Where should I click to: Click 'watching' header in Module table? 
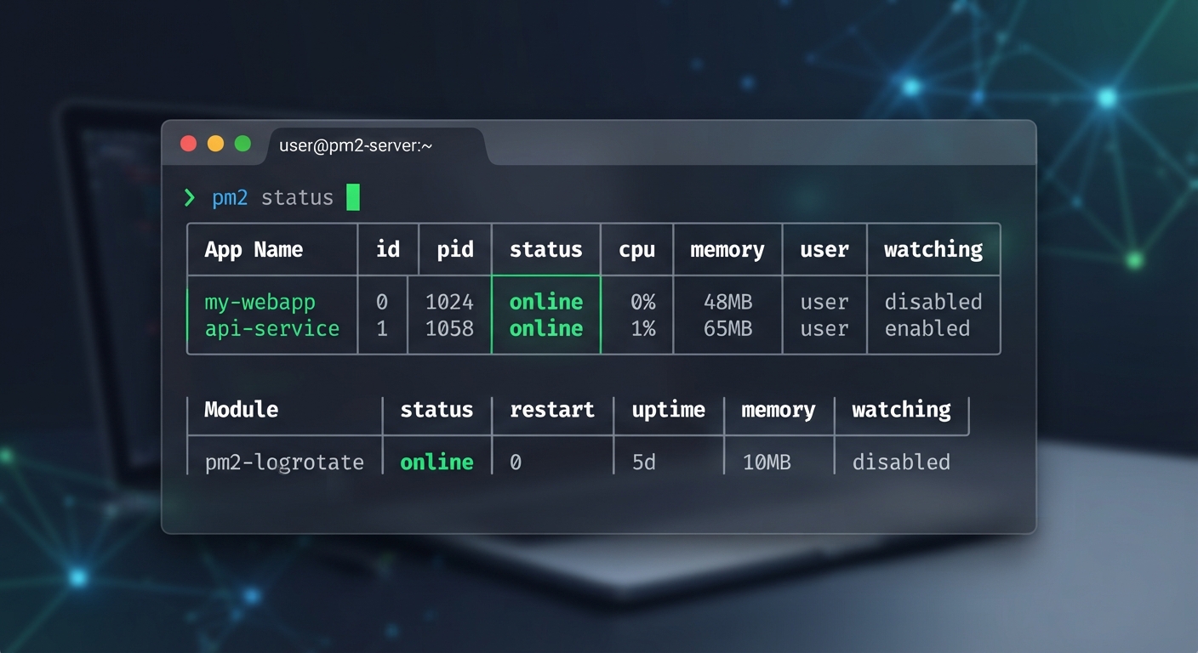902,410
